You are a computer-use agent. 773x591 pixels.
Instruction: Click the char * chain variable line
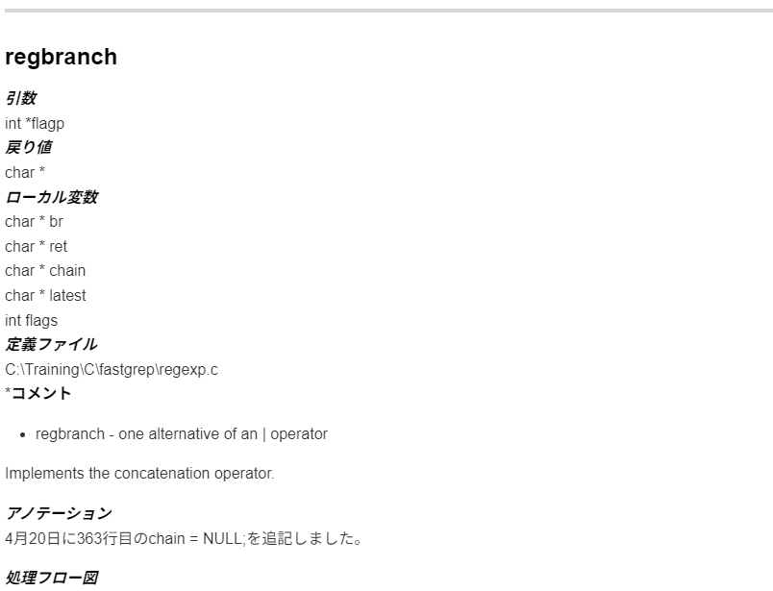point(45,271)
